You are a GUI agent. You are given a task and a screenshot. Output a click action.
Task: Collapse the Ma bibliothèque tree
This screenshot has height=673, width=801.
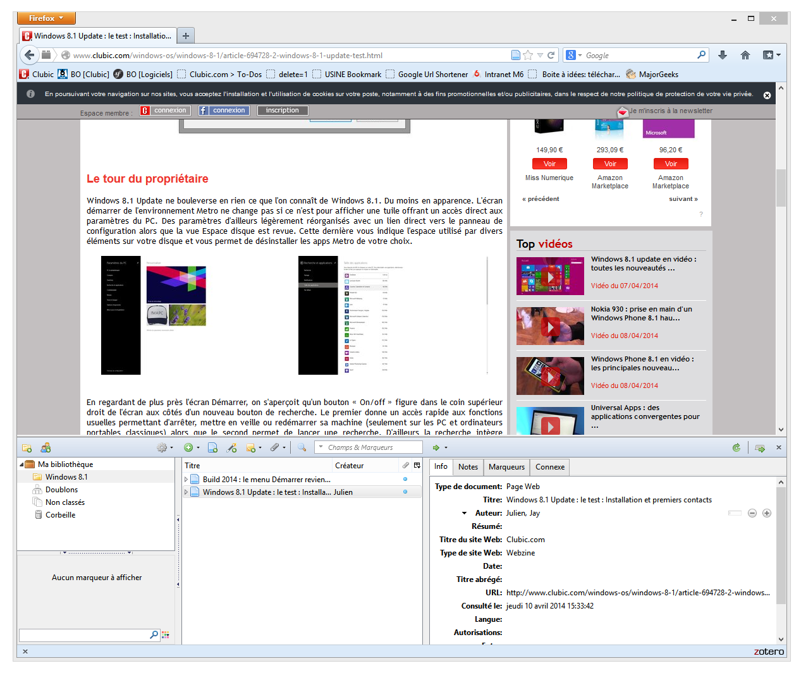click(x=22, y=464)
